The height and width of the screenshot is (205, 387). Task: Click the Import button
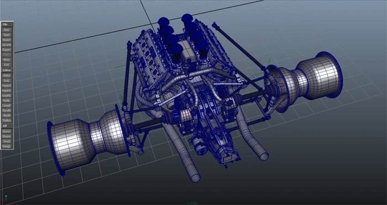[7, 40]
